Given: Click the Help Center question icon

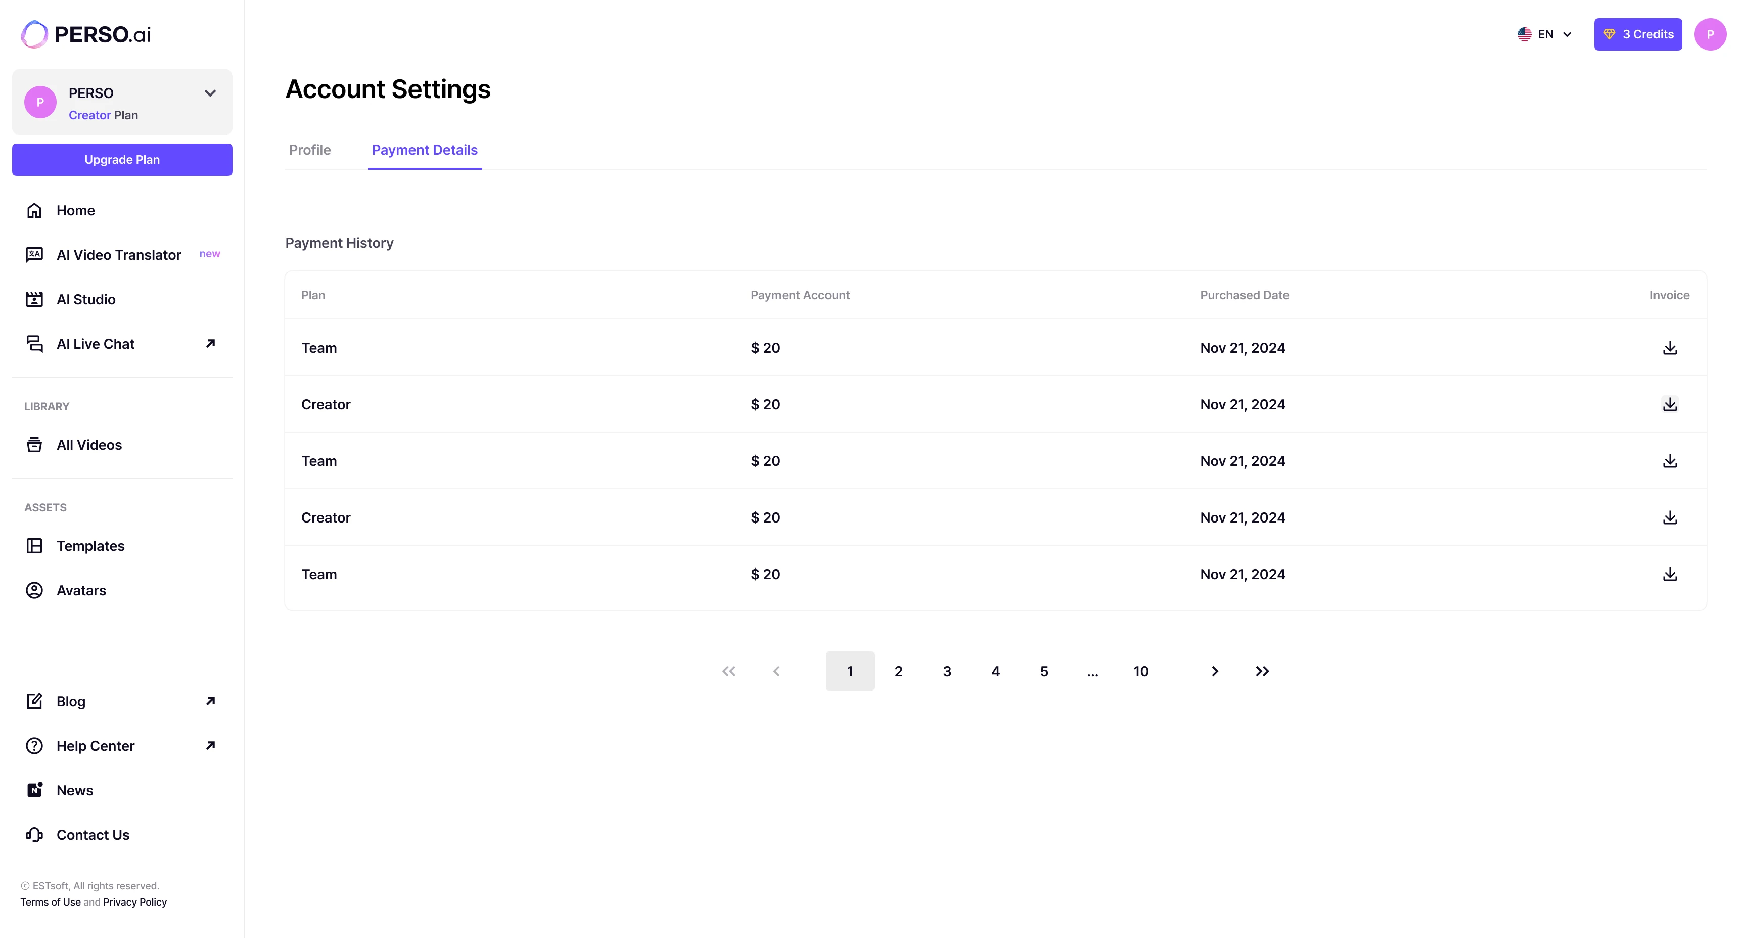Looking at the screenshot, I should click(x=34, y=746).
